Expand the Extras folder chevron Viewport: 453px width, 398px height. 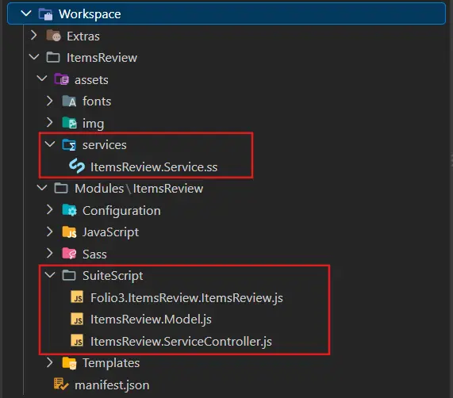tap(34, 35)
